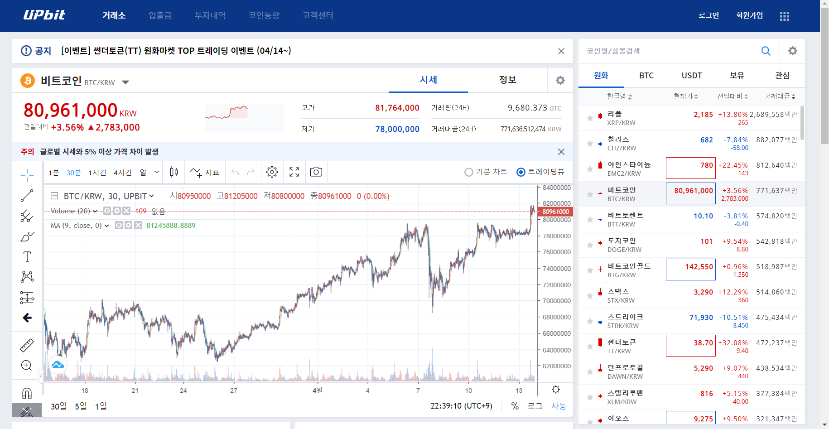Click the 회원가입 link

click(750, 15)
